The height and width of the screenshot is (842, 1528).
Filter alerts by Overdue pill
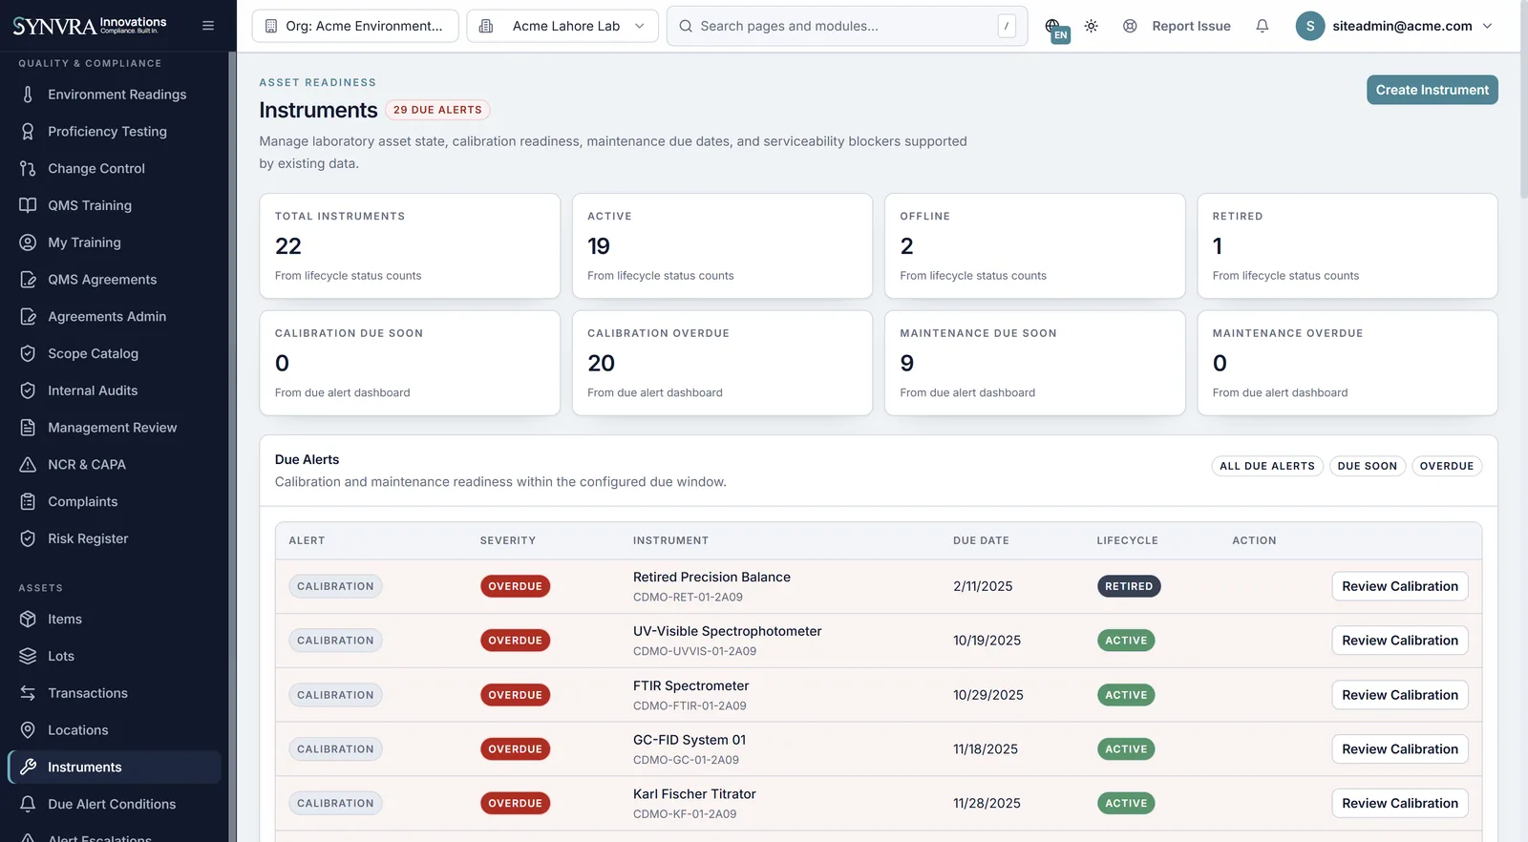1446,466
